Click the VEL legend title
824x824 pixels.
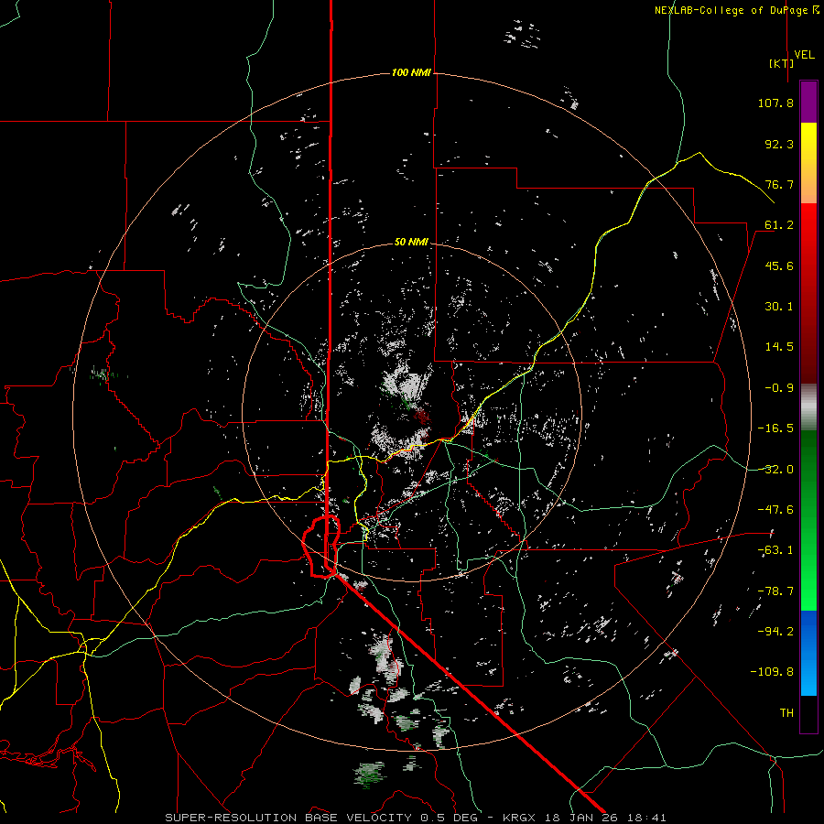tap(805, 55)
